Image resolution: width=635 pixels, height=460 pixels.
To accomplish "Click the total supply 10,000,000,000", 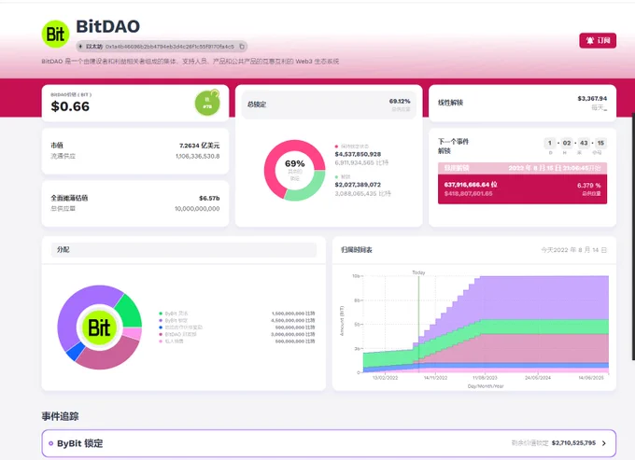I will 197,209.
